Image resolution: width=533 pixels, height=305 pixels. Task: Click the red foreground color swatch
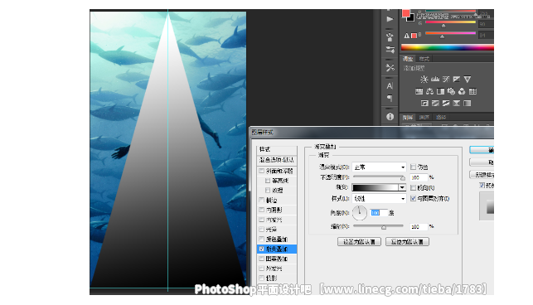pos(405,13)
